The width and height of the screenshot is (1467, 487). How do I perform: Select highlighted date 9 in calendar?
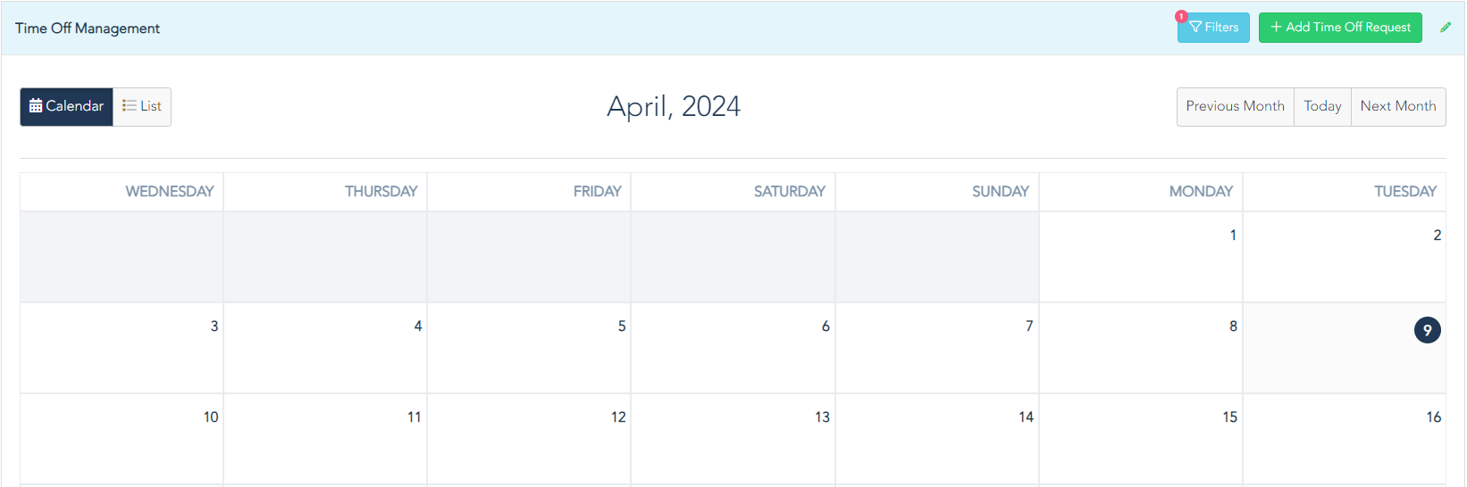pyautogui.click(x=1428, y=330)
